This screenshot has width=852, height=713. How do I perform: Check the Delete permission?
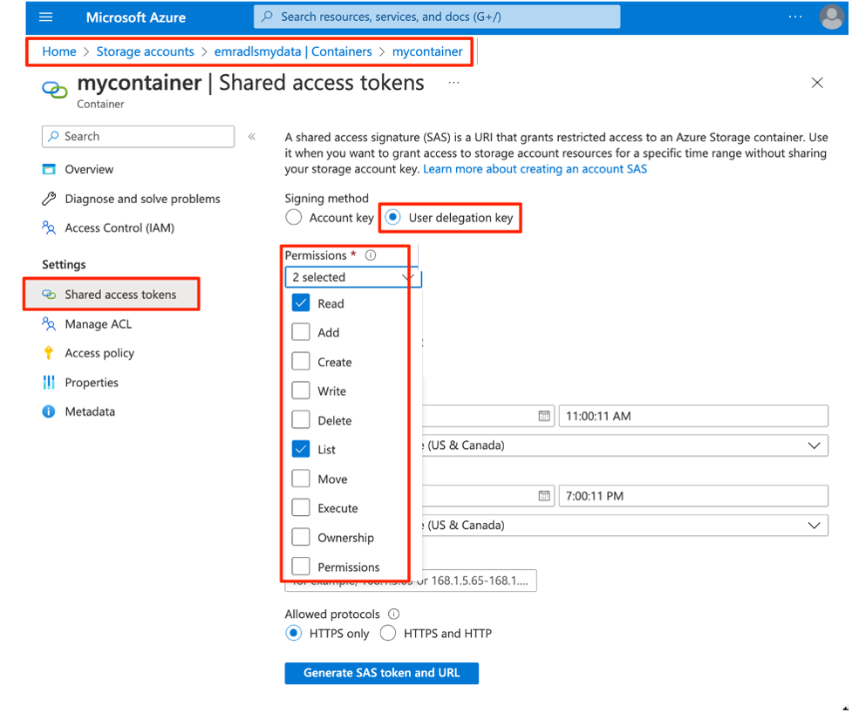click(x=301, y=420)
